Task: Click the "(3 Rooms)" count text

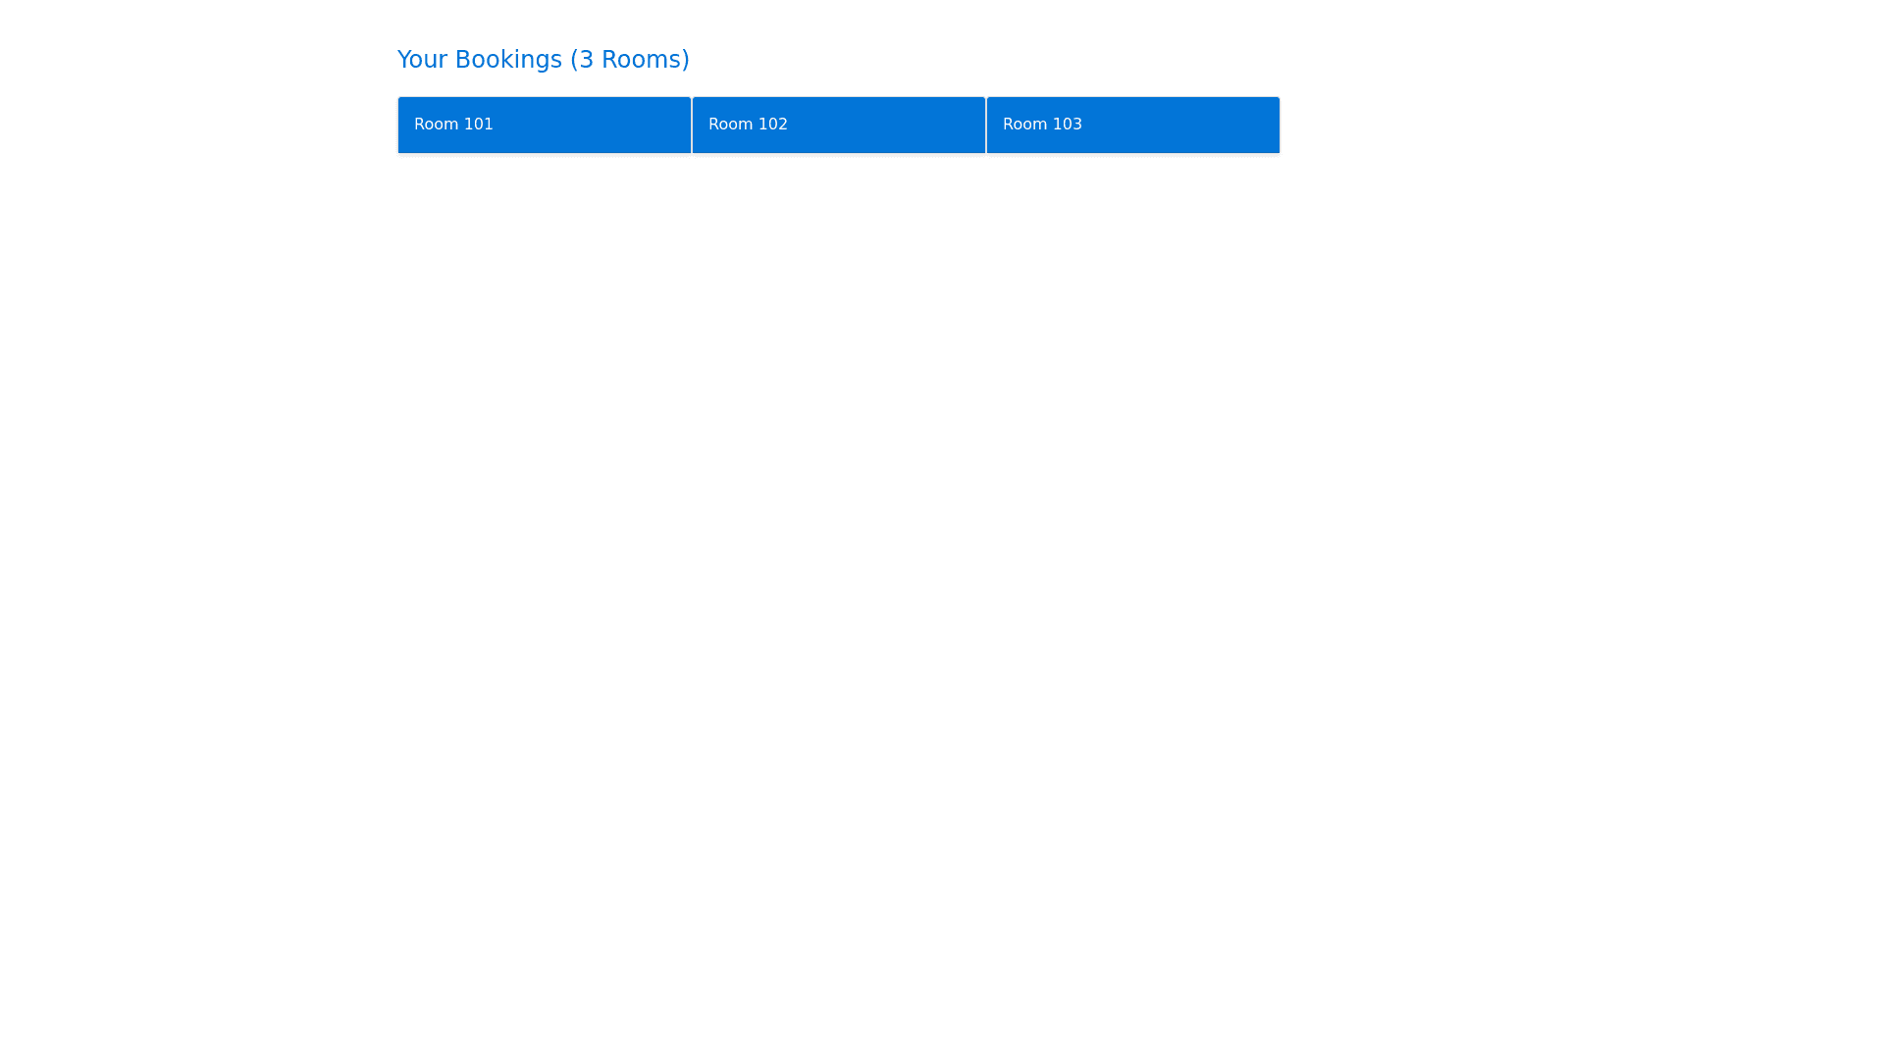Action: pyautogui.click(x=629, y=60)
